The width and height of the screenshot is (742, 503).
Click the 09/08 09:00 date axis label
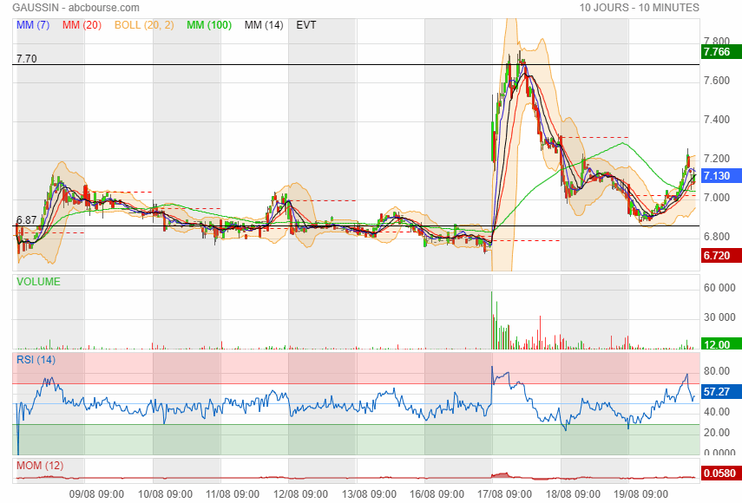pos(96,494)
